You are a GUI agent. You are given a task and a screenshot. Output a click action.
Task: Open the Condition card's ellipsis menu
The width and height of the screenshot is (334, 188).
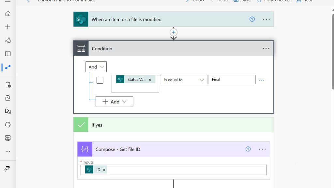(x=266, y=49)
